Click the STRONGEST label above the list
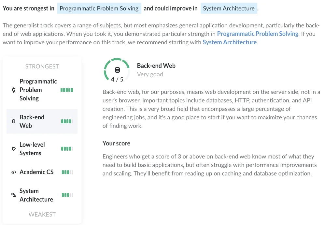 coord(42,66)
